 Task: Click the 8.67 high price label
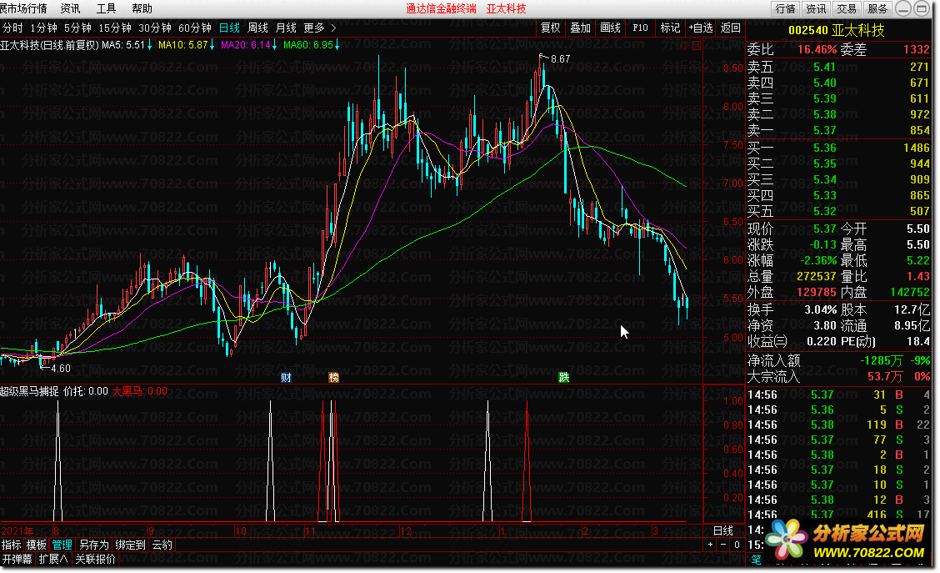(561, 58)
